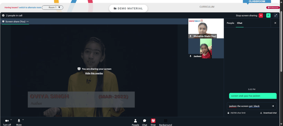Expand microphone options chevron next to Mute
The image size is (283, 126).
click(x=23, y=120)
